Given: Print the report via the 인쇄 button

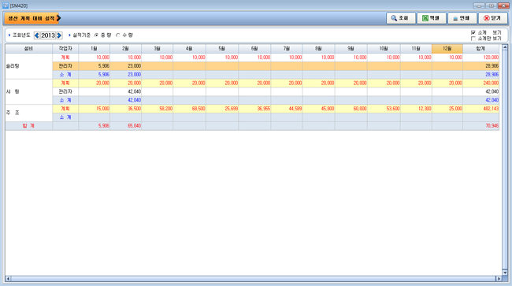Looking at the screenshot, I should [462, 18].
